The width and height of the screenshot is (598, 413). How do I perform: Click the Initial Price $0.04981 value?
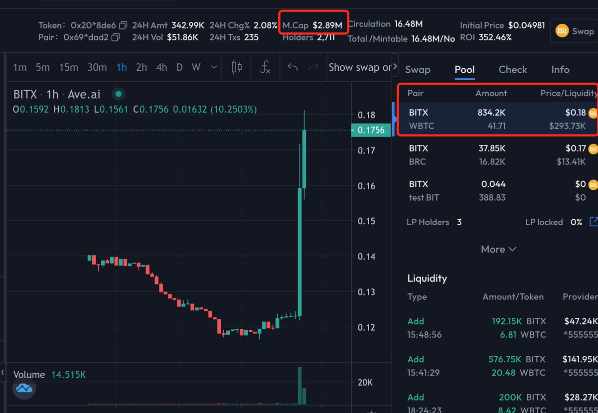coord(526,25)
